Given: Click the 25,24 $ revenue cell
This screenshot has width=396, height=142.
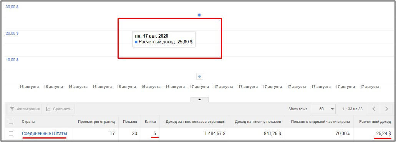Looking at the screenshot, I should (384, 134).
